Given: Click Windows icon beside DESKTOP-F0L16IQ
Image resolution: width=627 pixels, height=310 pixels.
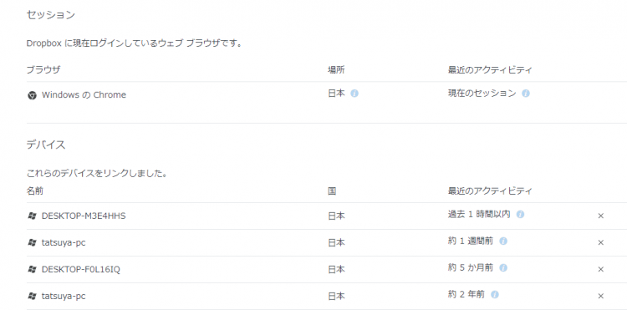Looking at the screenshot, I should [32, 270].
